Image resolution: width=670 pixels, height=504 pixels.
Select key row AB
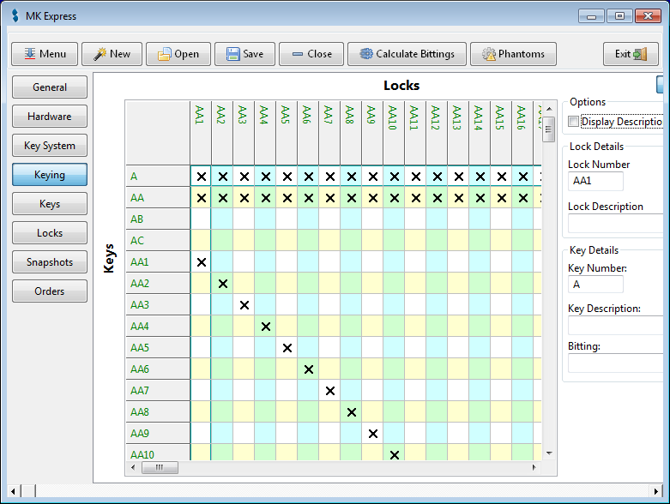coord(158,219)
